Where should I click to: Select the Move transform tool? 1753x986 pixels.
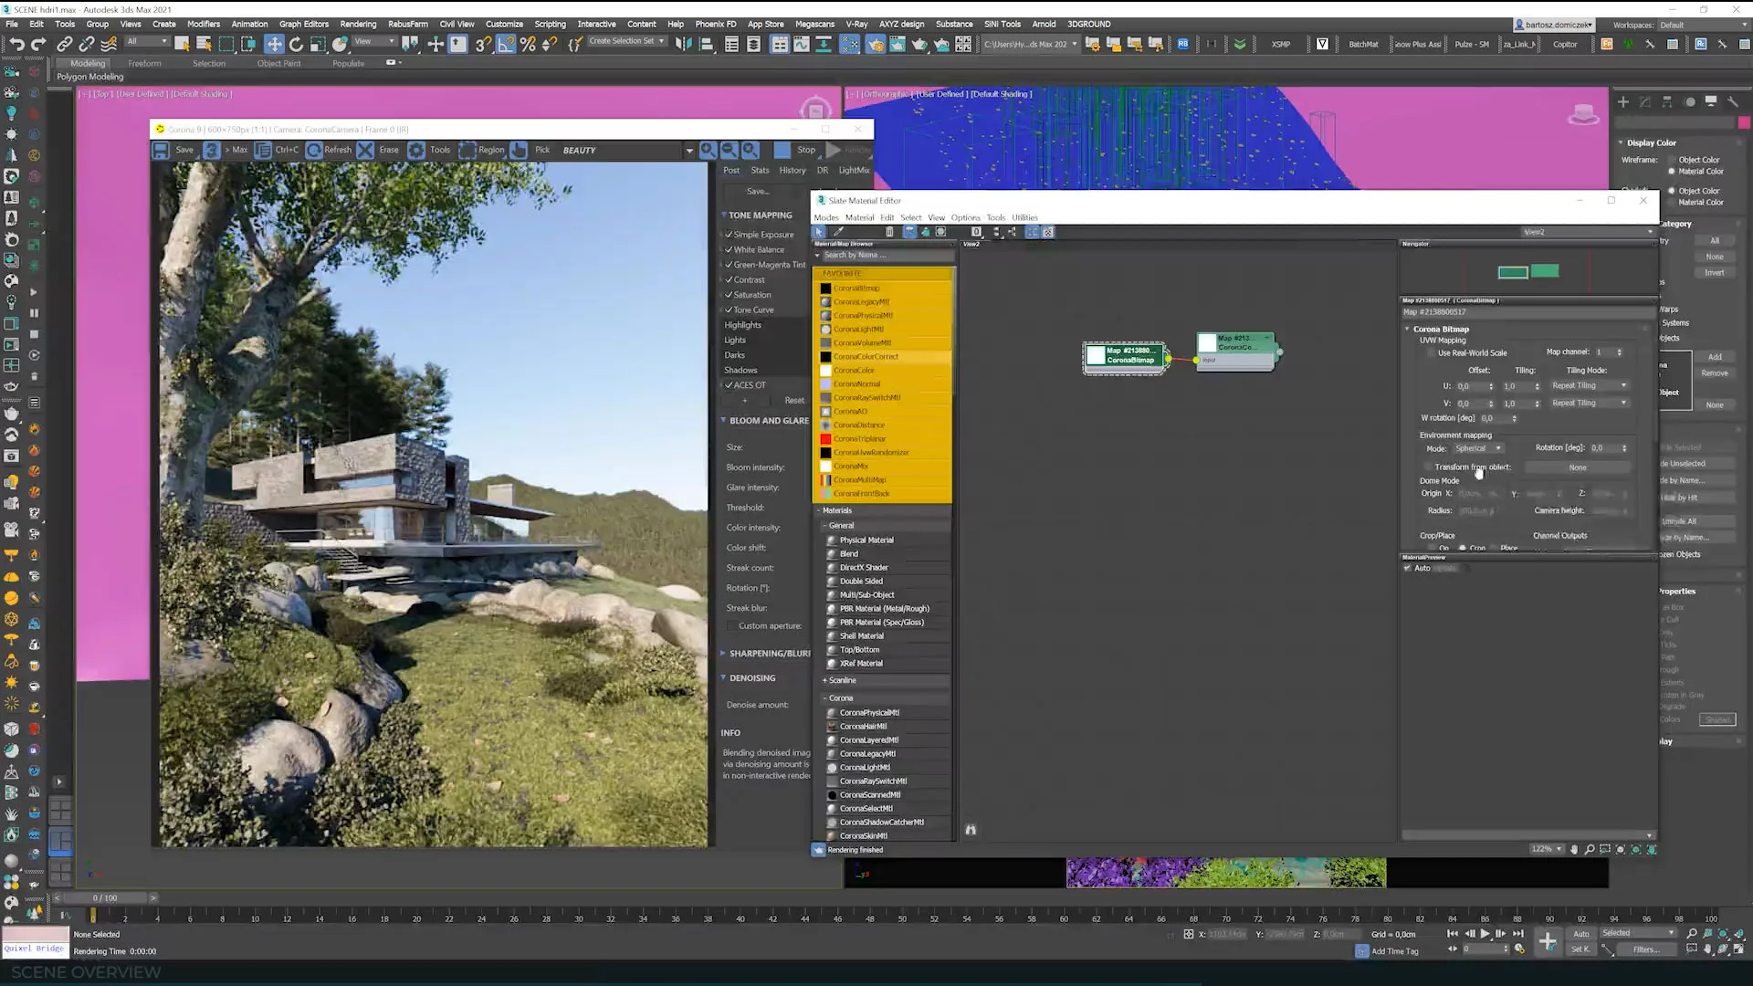pos(274,44)
